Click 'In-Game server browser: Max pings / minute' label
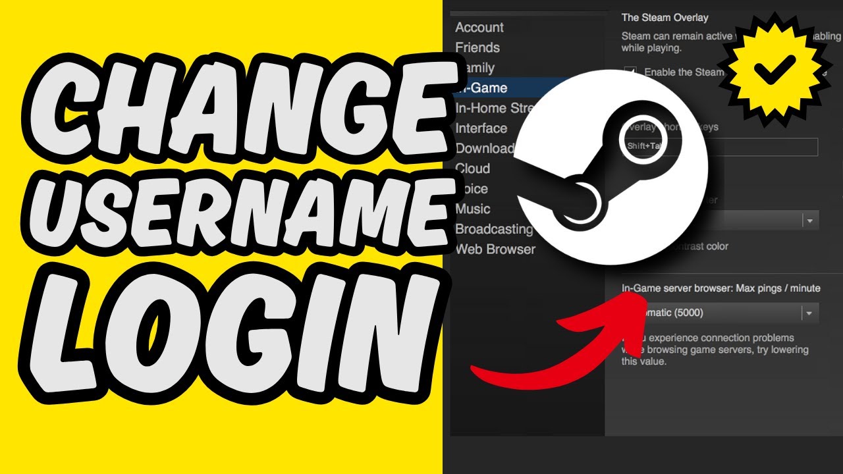This screenshot has height=474, width=843. (721, 288)
